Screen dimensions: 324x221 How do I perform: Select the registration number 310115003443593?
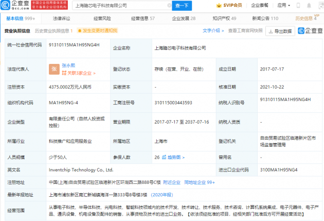tap(173, 103)
